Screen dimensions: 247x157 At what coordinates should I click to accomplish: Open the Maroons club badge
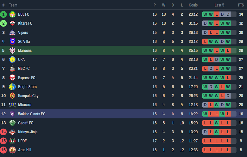[x=12, y=50]
